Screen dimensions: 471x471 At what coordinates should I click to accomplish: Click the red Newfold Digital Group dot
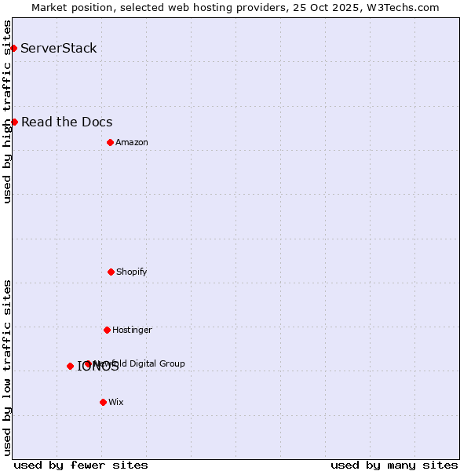tap(87, 363)
